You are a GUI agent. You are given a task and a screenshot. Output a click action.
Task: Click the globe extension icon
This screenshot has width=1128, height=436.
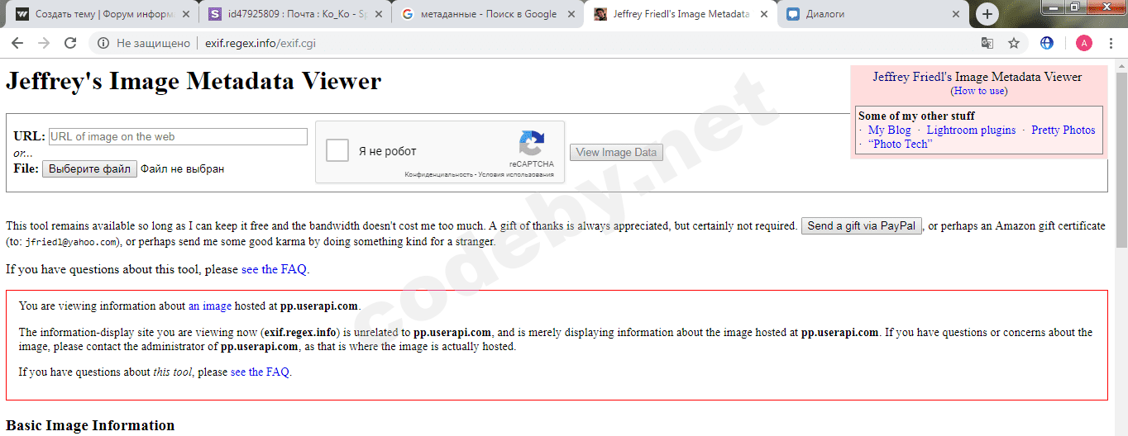pos(1047,43)
